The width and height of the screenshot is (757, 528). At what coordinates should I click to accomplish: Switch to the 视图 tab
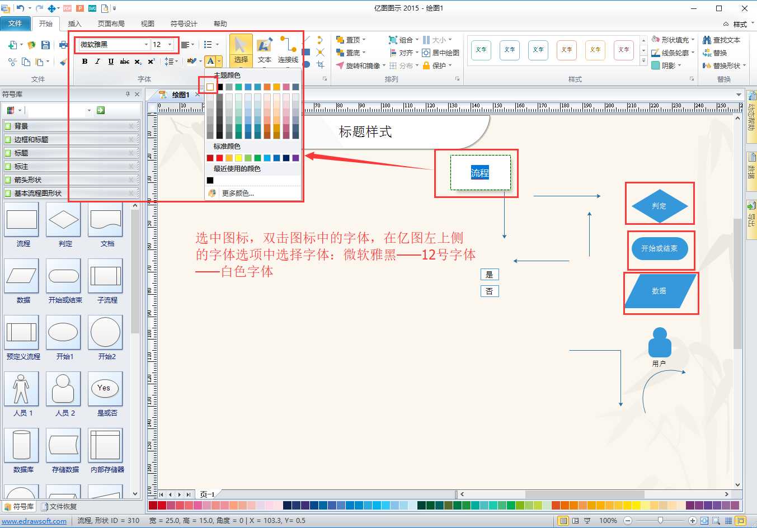(147, 23)
